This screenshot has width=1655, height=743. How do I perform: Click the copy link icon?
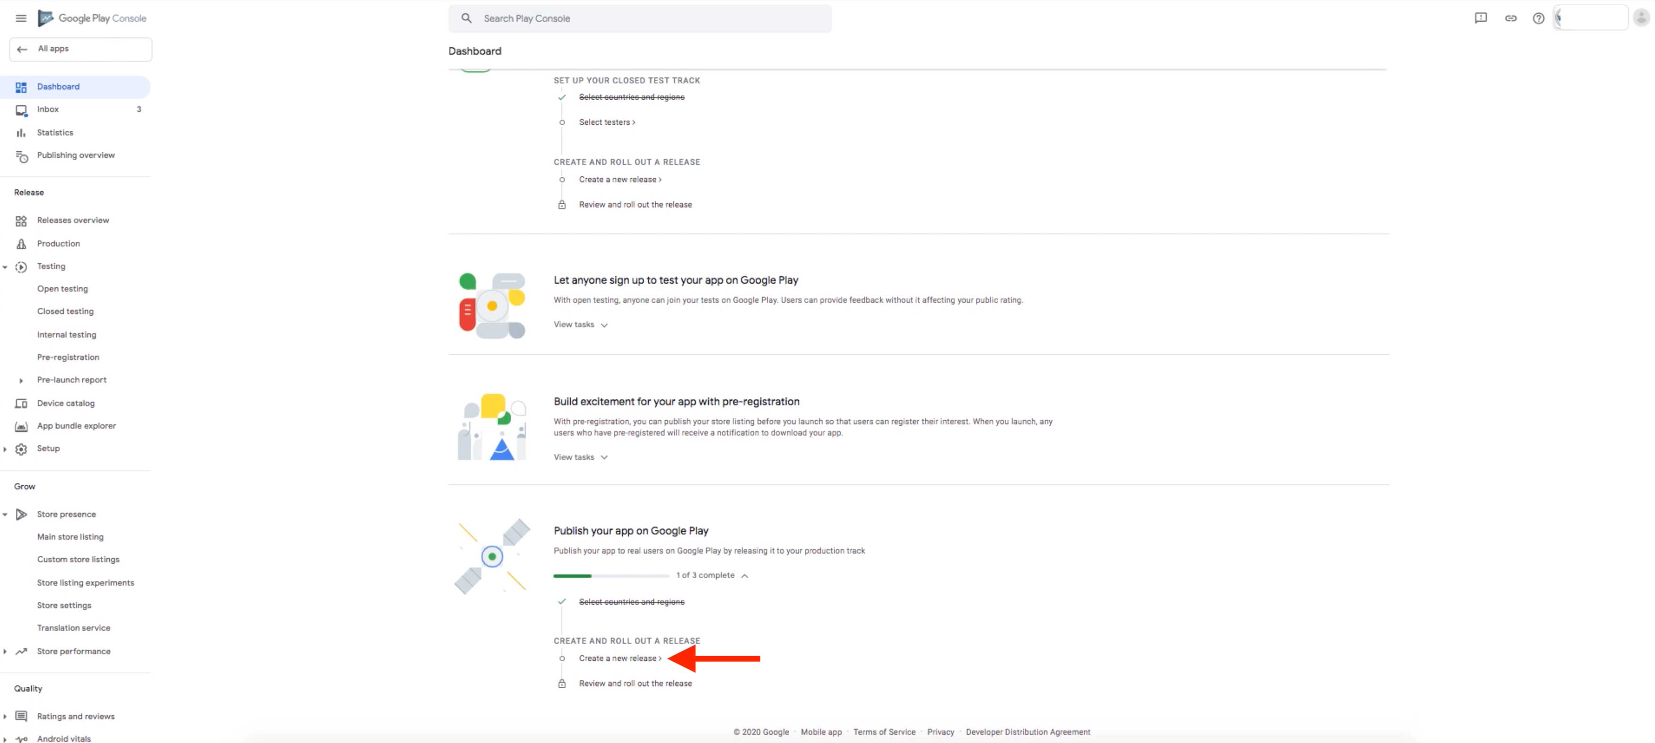click(1510, 18)
